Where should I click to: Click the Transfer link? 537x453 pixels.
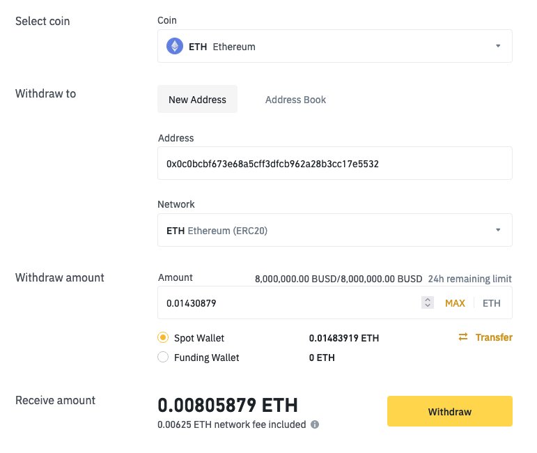pos(494,337)
